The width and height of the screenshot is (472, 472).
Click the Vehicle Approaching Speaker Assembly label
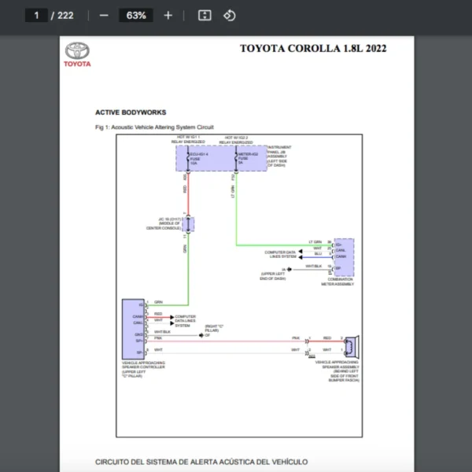(x=337, y=371)
